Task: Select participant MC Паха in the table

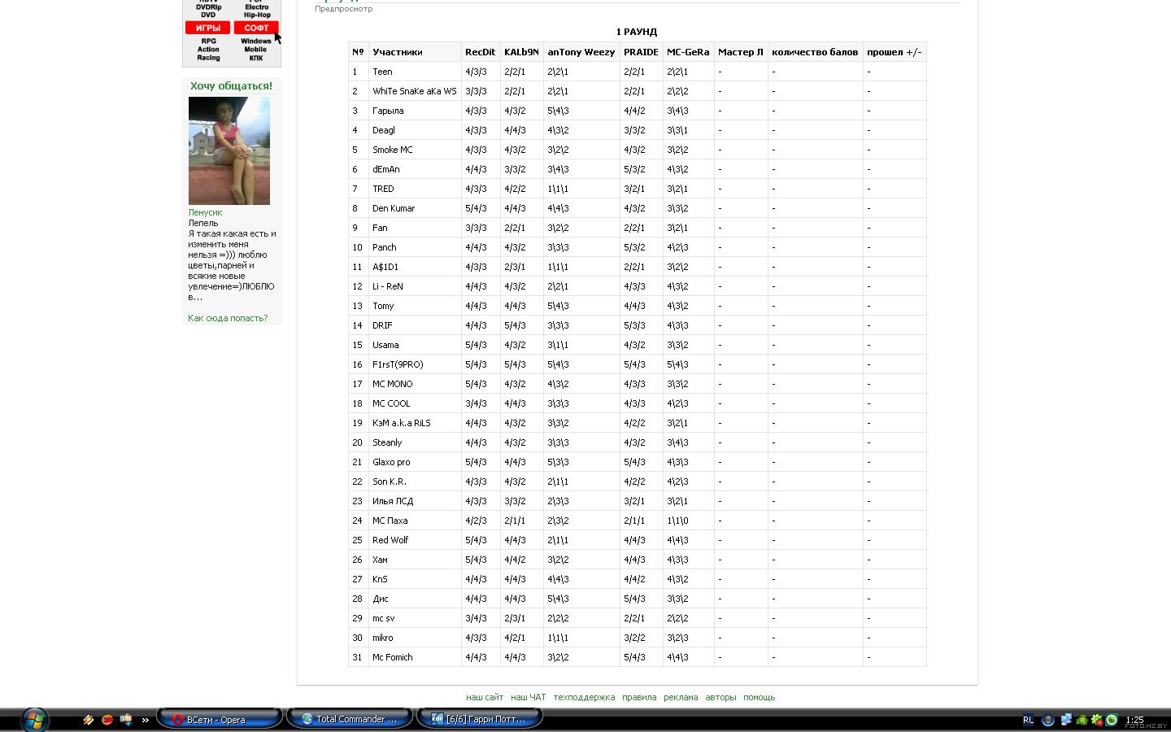Action: pos(390,521)
